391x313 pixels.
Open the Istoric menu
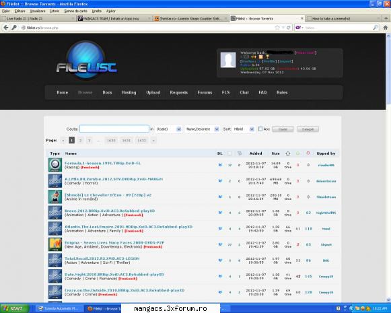pos(55,11)
